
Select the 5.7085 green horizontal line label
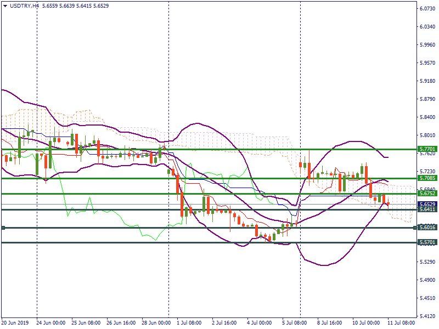tap(427, 178)
